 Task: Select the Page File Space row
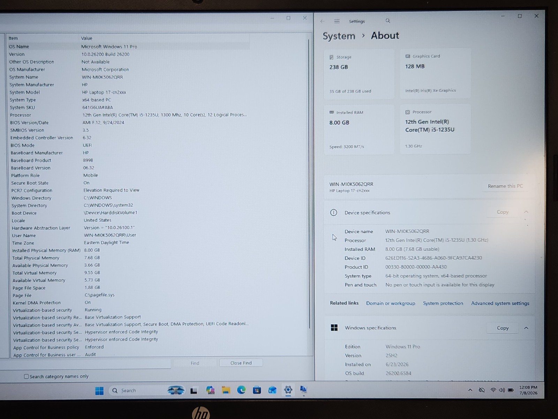click(130, 288)
